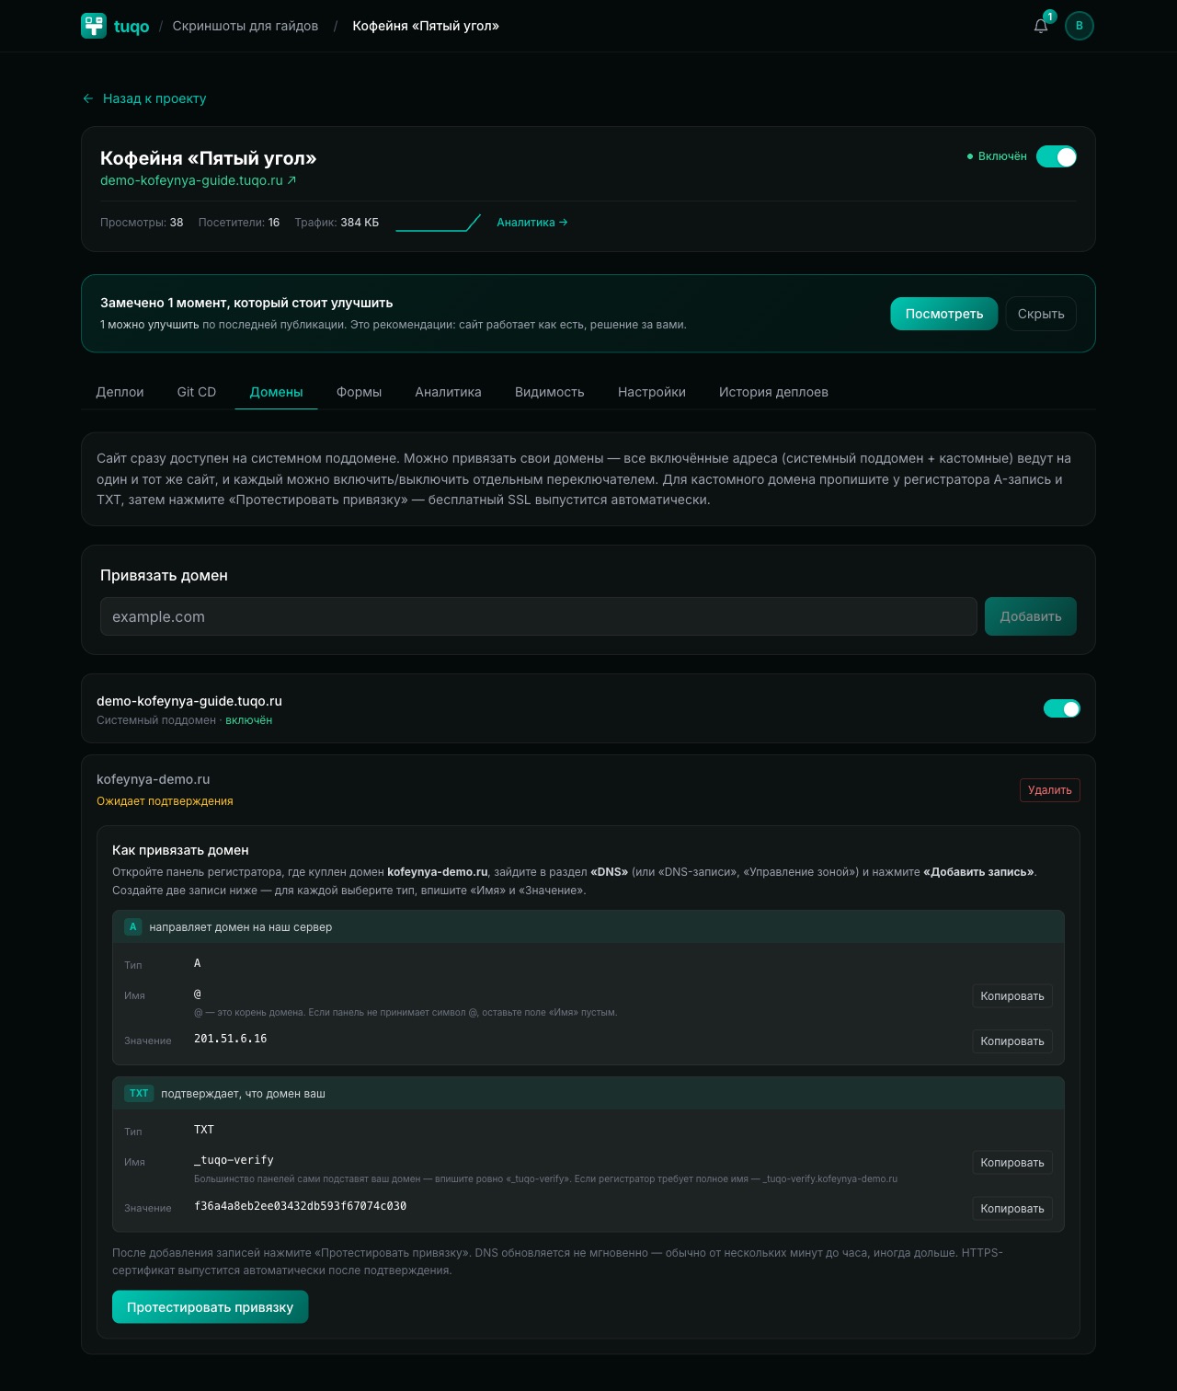This screenshot has height=1391, width=1177.
Task: Click the 'Трафик: 384 КБ' stat
Action: pyautogui.click(x=337, y=223)
